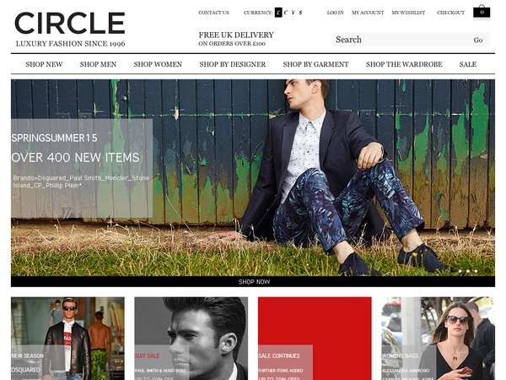Expand Shop By Garment navigation item
Image resolution: width=506 pixels, height=380 pixels.
(x=315, y=64)
